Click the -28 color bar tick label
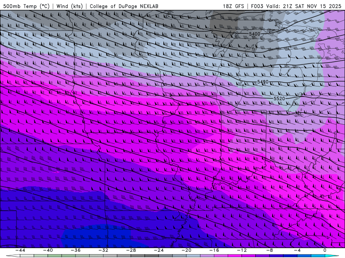345x258 pixels. click(x=131, y=250)
